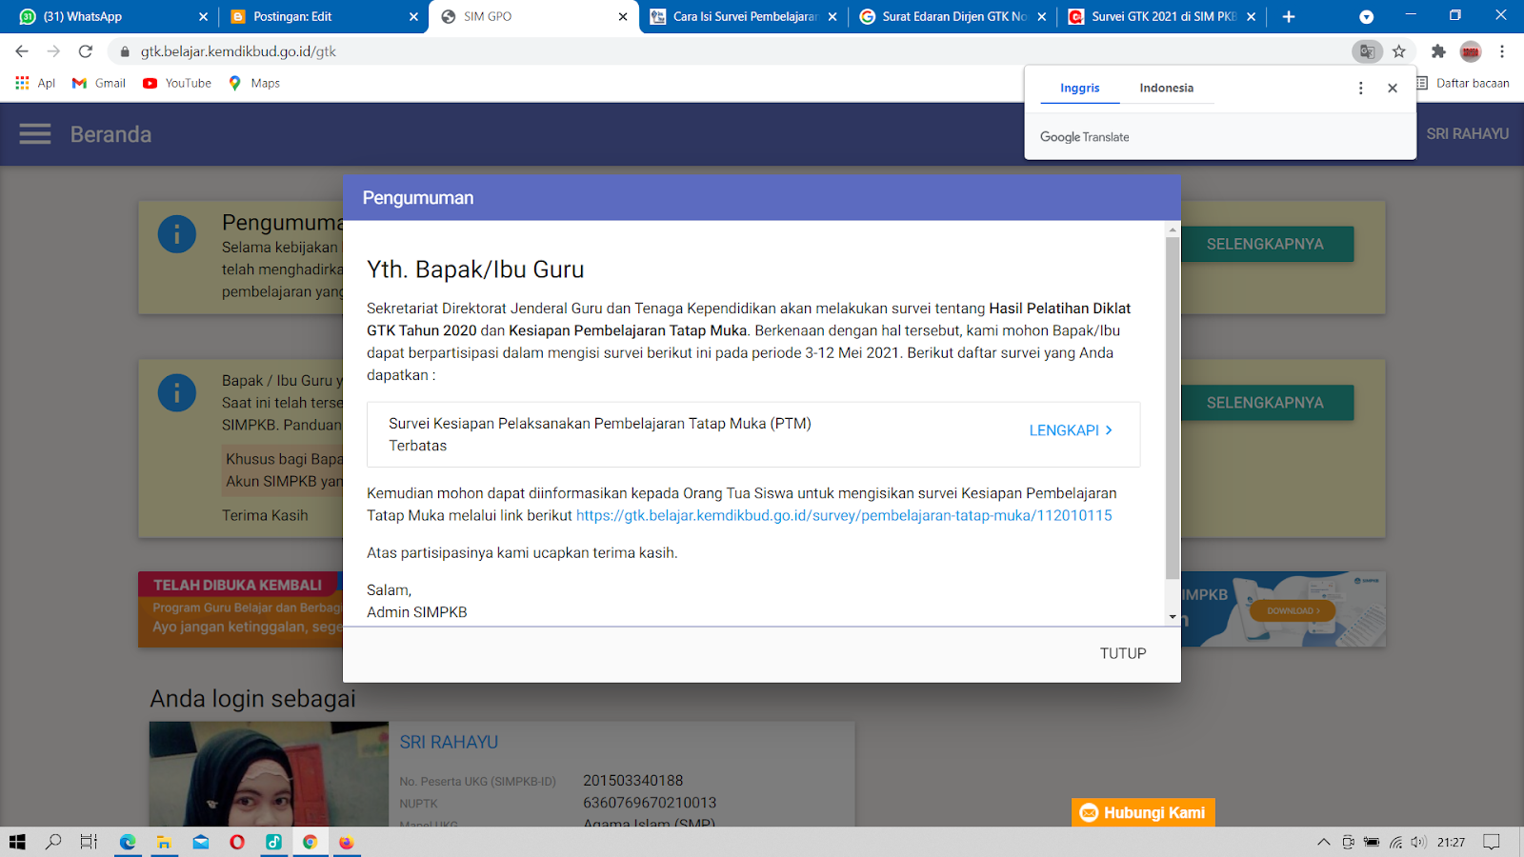
Task: Open File Explorer from the taskbar
Action: pos(164,842)
